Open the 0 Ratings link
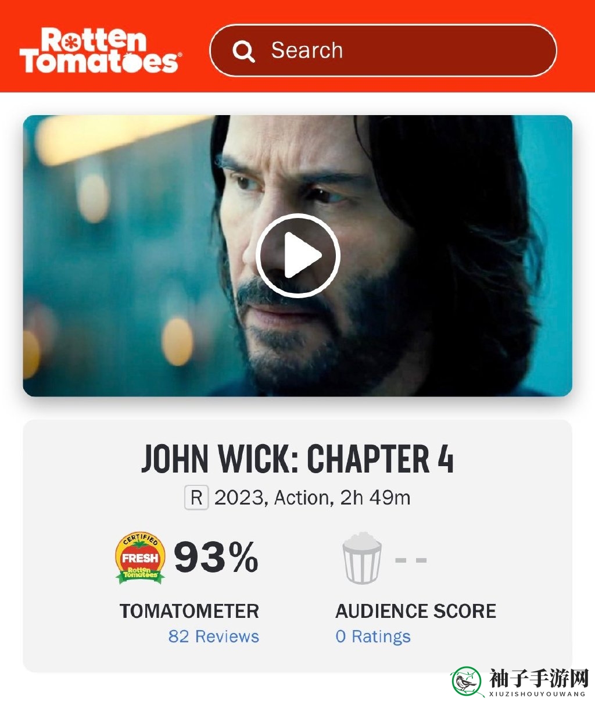This screenshot has height=701, width=595. (373, 636)
